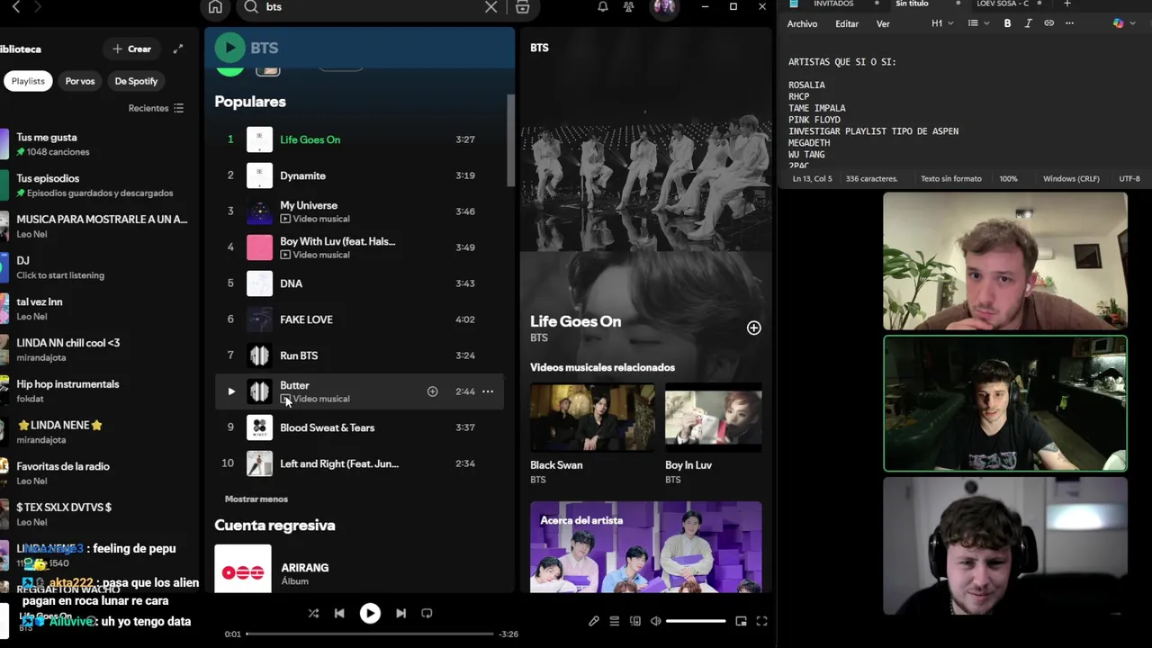Expand the library with the diagonal arrows icon
This screenshot has height=648, width=1152.
[x=178, y=49]
